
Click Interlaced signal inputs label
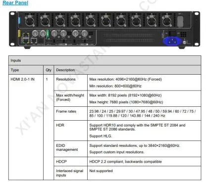pyautogui.click(x=69, y=173)
